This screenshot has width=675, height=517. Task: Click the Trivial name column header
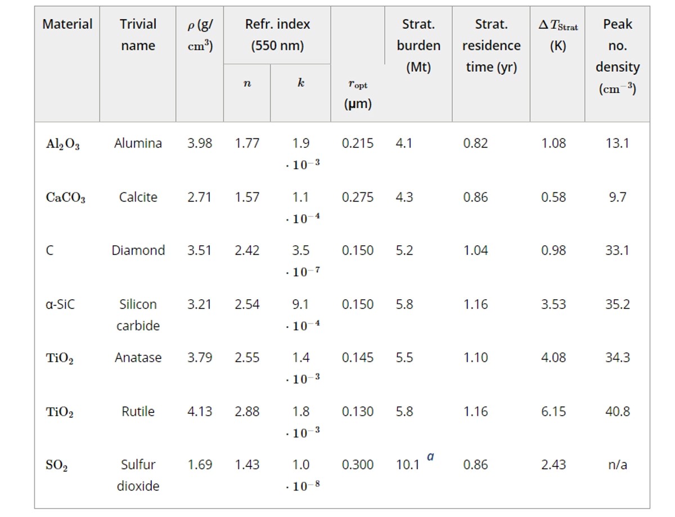(x=138, y=35)
